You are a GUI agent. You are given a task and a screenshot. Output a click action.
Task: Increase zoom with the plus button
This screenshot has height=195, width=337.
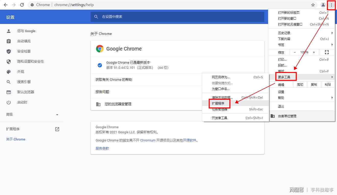(314, 52)
